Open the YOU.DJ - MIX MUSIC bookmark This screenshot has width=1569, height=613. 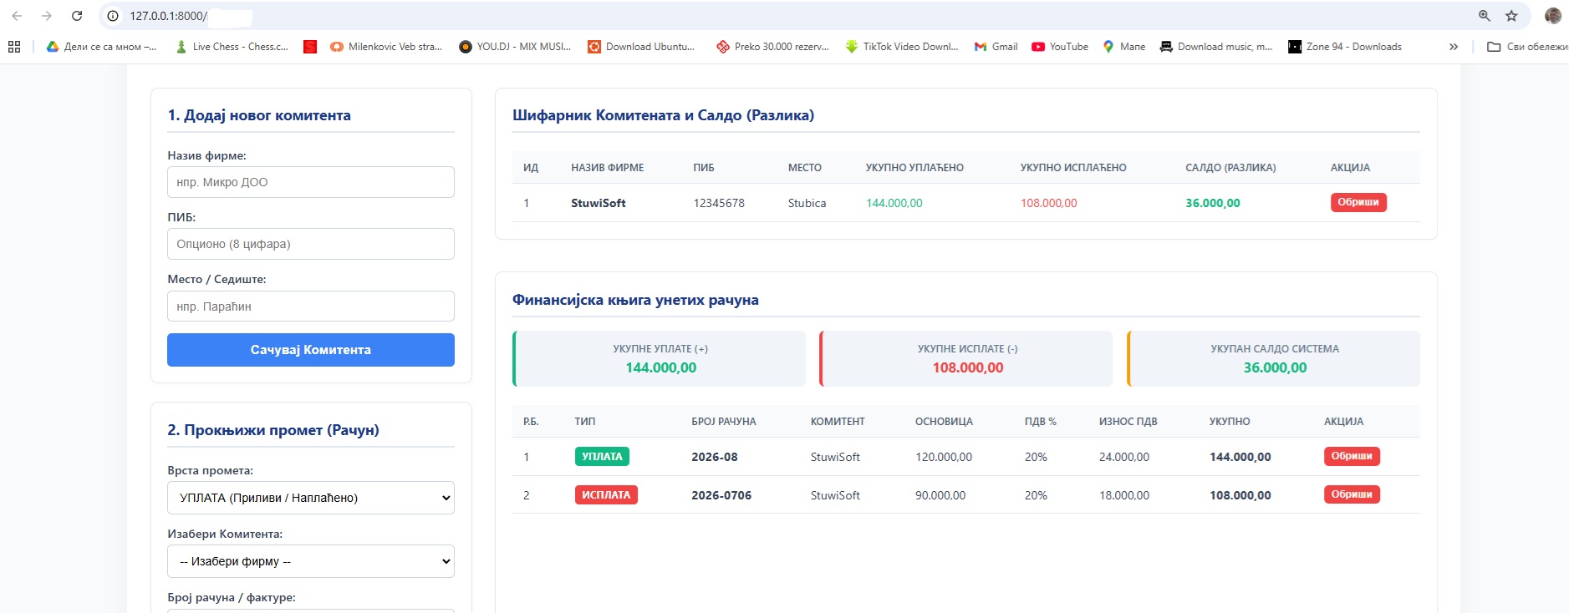pyautogui.click(x=515, y=47)
